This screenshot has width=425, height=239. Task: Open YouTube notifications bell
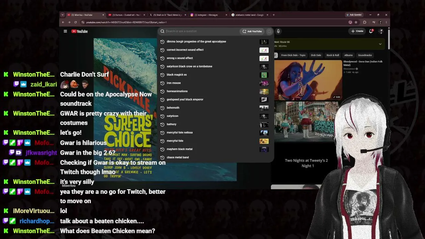[x=371, y=31]
